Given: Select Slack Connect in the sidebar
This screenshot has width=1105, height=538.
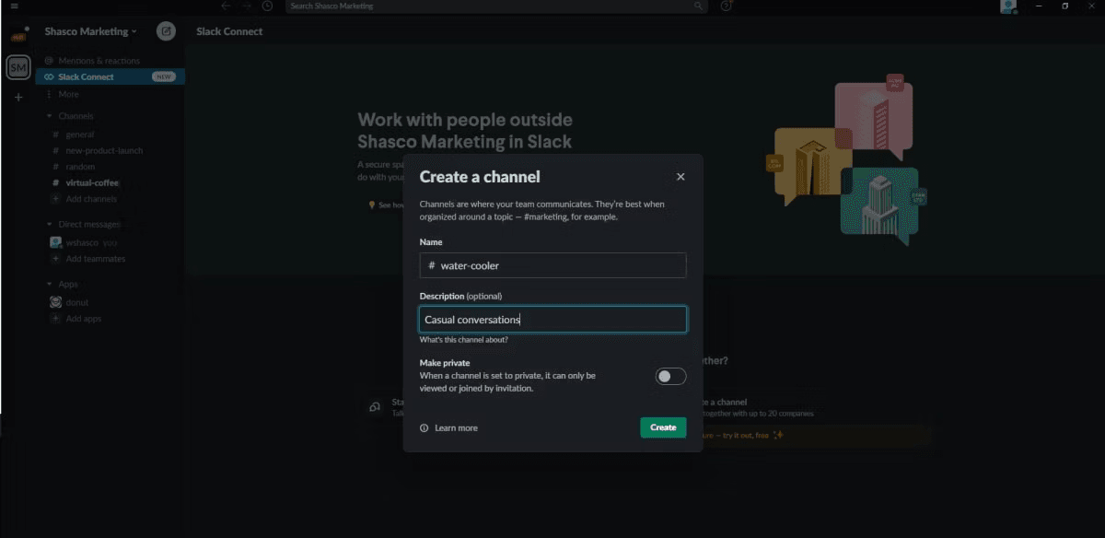Looking at the screenshot, I should tap(110, 76).
